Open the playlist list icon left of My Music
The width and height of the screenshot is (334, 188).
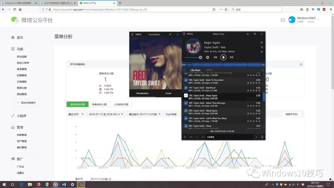pyautogui.click(x=184, y=70)
